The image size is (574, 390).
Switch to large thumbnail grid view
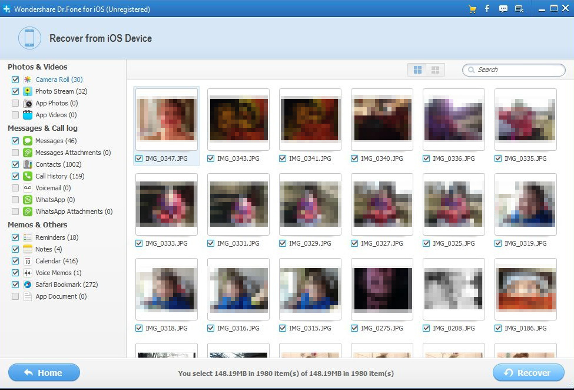417,70
